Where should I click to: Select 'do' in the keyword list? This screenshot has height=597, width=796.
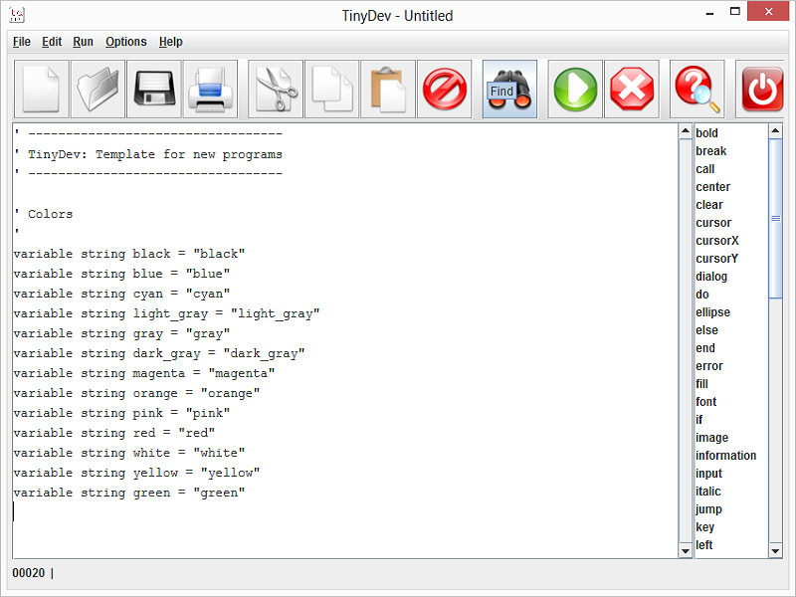click(702, 295)
